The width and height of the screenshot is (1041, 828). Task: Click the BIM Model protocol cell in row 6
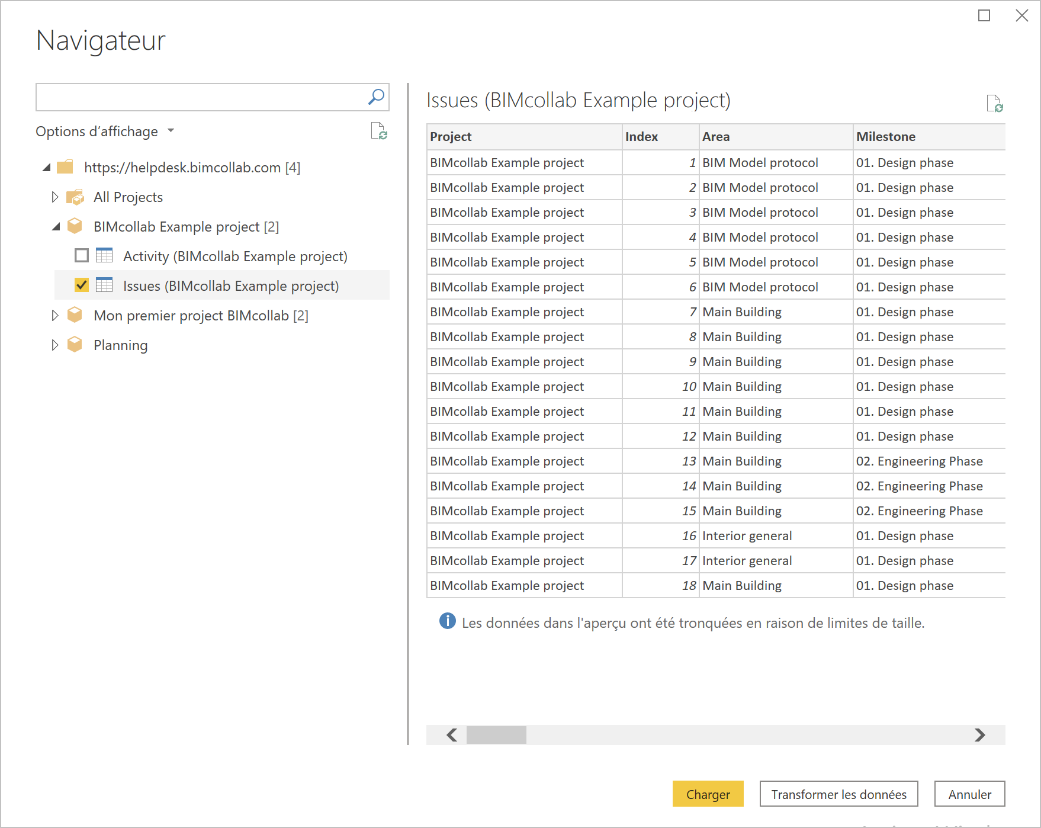click(x=776, y=287)
